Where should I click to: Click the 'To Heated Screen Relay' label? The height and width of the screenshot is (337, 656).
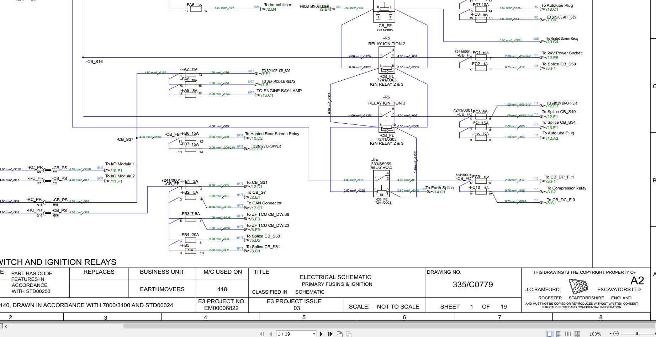562,39
